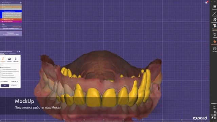Open the Wizard magic wand tool
The width and height of the screenshot is (217, 122).
point(215,13)
